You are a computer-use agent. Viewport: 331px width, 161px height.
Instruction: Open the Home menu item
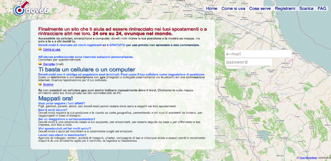pos(211,8)
